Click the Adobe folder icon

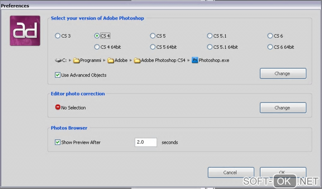[110, 60]
